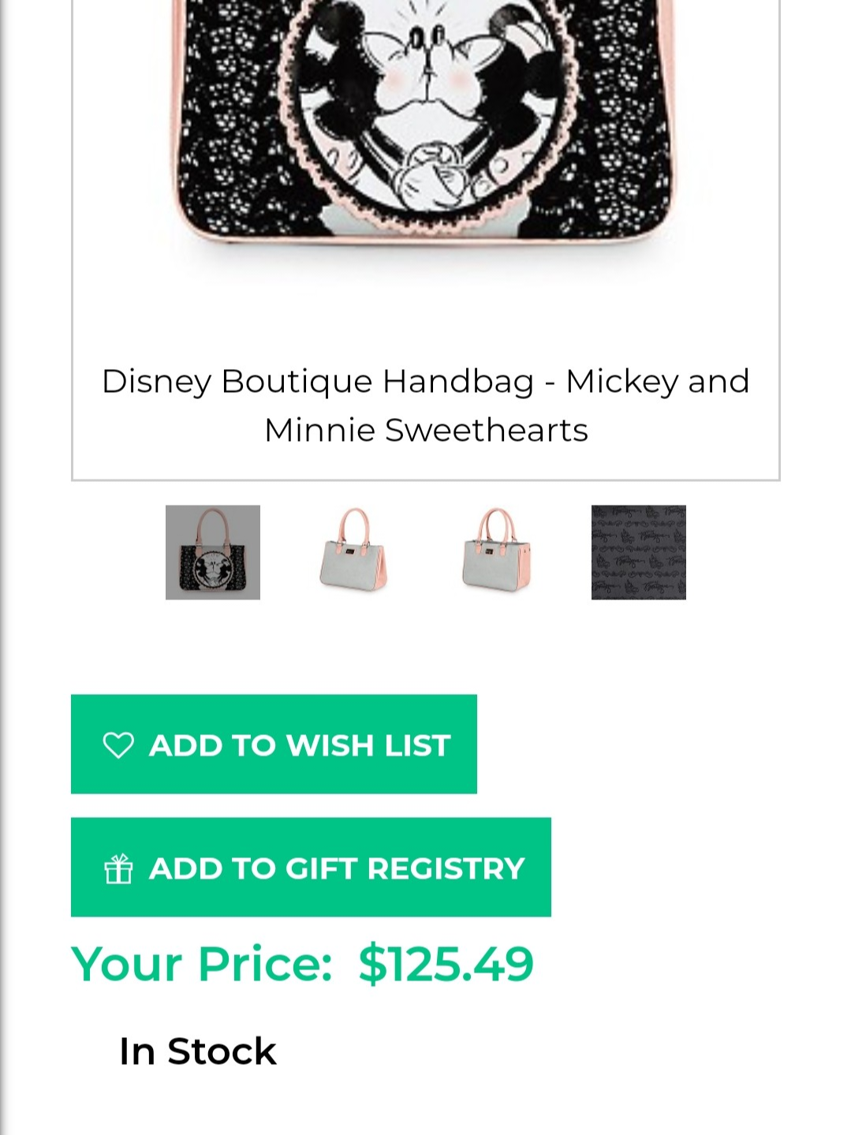
Task: Click the $125.49 price amount
Action: coord(446,964)
